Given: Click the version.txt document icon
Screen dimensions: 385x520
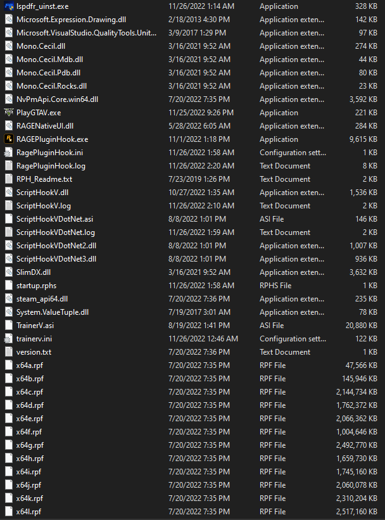Looking at the screenshot, I should 9,352.
